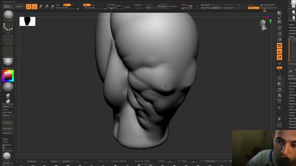Image resolution: width=296 pixels, height=166 pixels.
Task: Enable Mrgb paint mode
Action: 58,5
